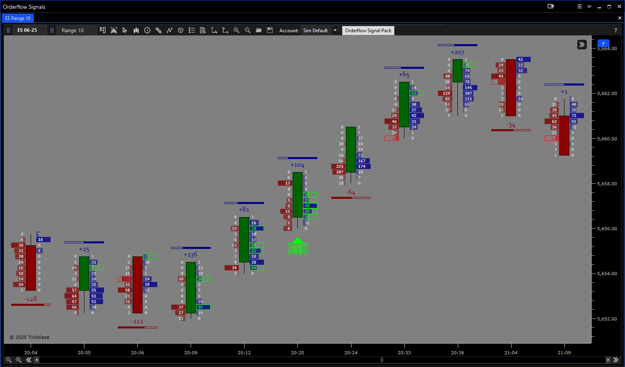Image resolution: width=625 pixels, height=367 pixels.
Task: Click the Range 10 bar type field
Action: (x=76, y=30)
